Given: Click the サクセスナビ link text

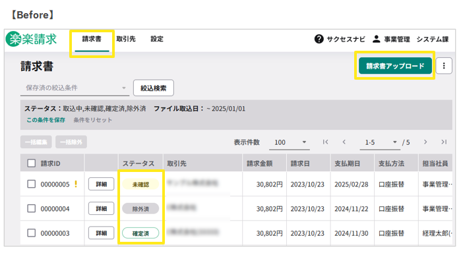Looking at the screenshot, I should 346,39.
